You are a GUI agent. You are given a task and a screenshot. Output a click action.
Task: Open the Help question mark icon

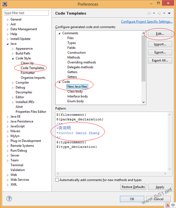pos(9,198)
